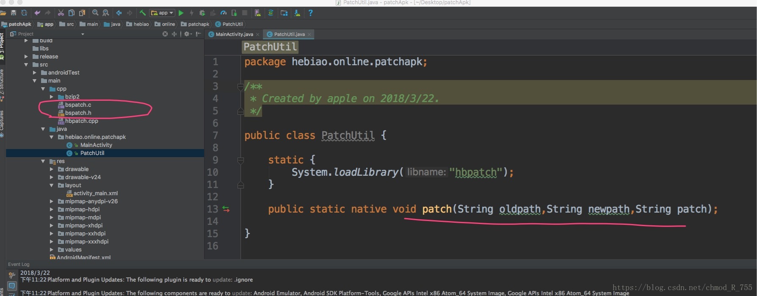Click the Stop square toolbar icon

[x=245, y=13]
